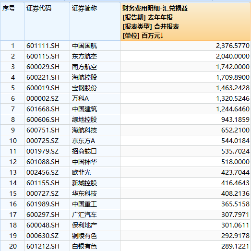Screen dimensions: 251x251
Task: Select stock code 600115.SH
Action: point(43,56)
